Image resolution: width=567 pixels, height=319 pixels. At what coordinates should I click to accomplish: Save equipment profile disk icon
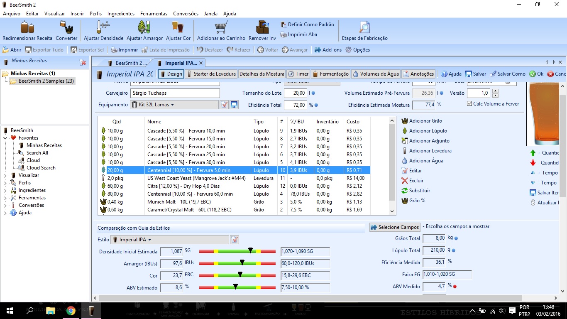pos(234,105)
